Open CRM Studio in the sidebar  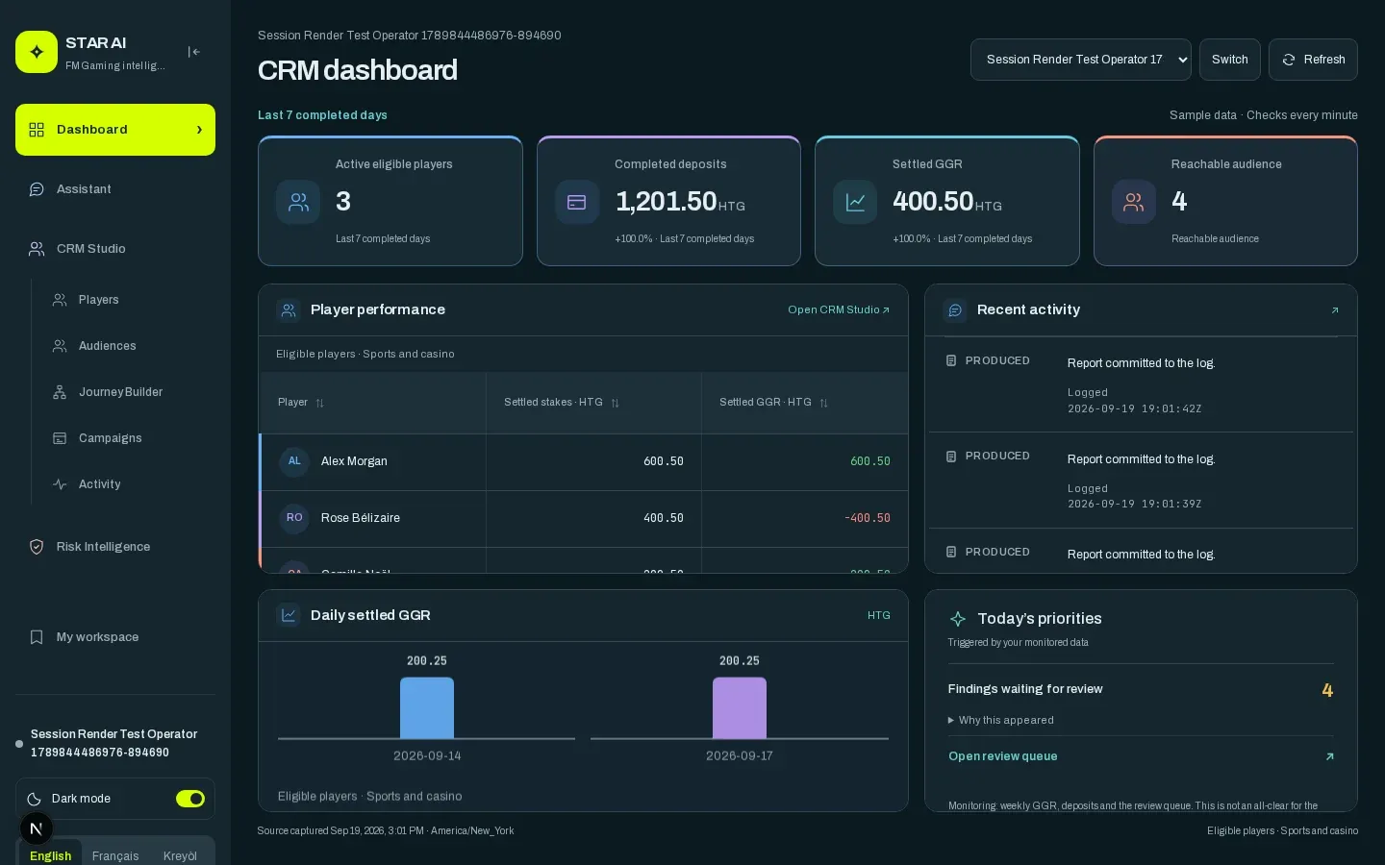115,249
